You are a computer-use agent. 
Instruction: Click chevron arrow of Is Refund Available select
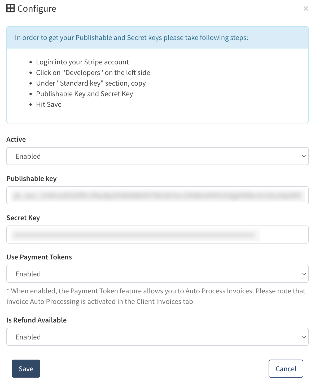(304, 337)
